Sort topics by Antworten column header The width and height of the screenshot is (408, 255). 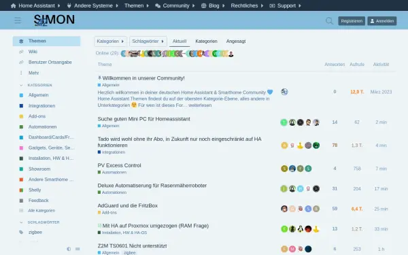pos(335,65)
